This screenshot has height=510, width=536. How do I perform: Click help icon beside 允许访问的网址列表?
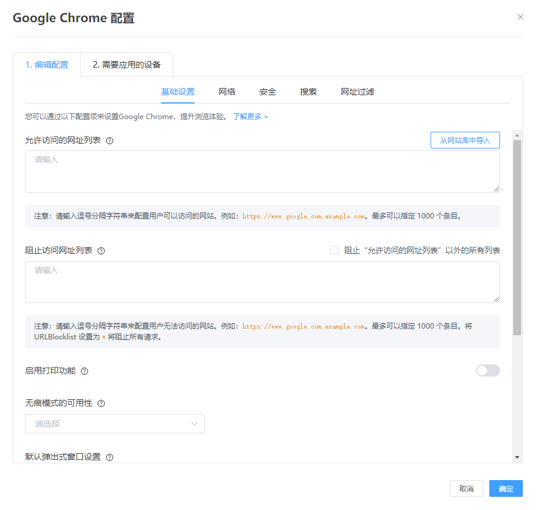point(110,141)
